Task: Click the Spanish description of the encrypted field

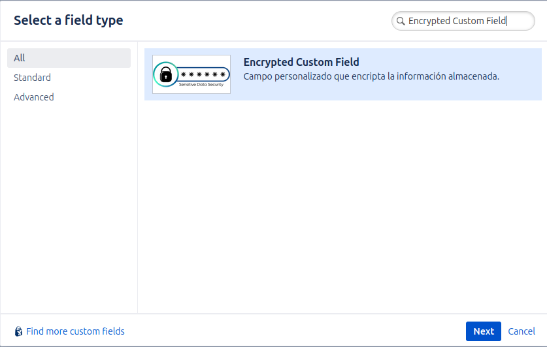Action: coord(371,76)
